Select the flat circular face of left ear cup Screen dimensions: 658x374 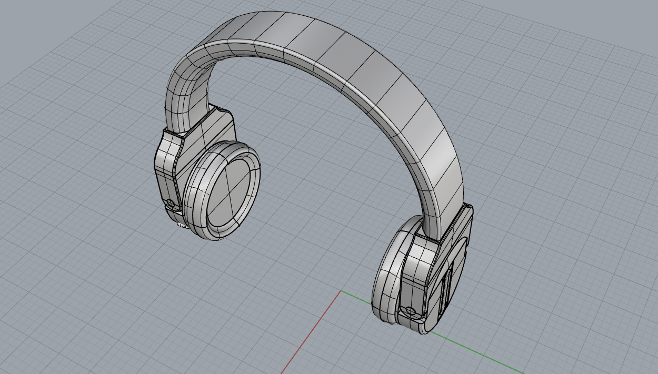pyautogui.click(x=228, y=194)
